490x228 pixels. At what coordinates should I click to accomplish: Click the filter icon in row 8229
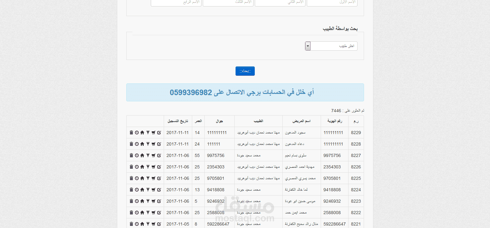148,133
